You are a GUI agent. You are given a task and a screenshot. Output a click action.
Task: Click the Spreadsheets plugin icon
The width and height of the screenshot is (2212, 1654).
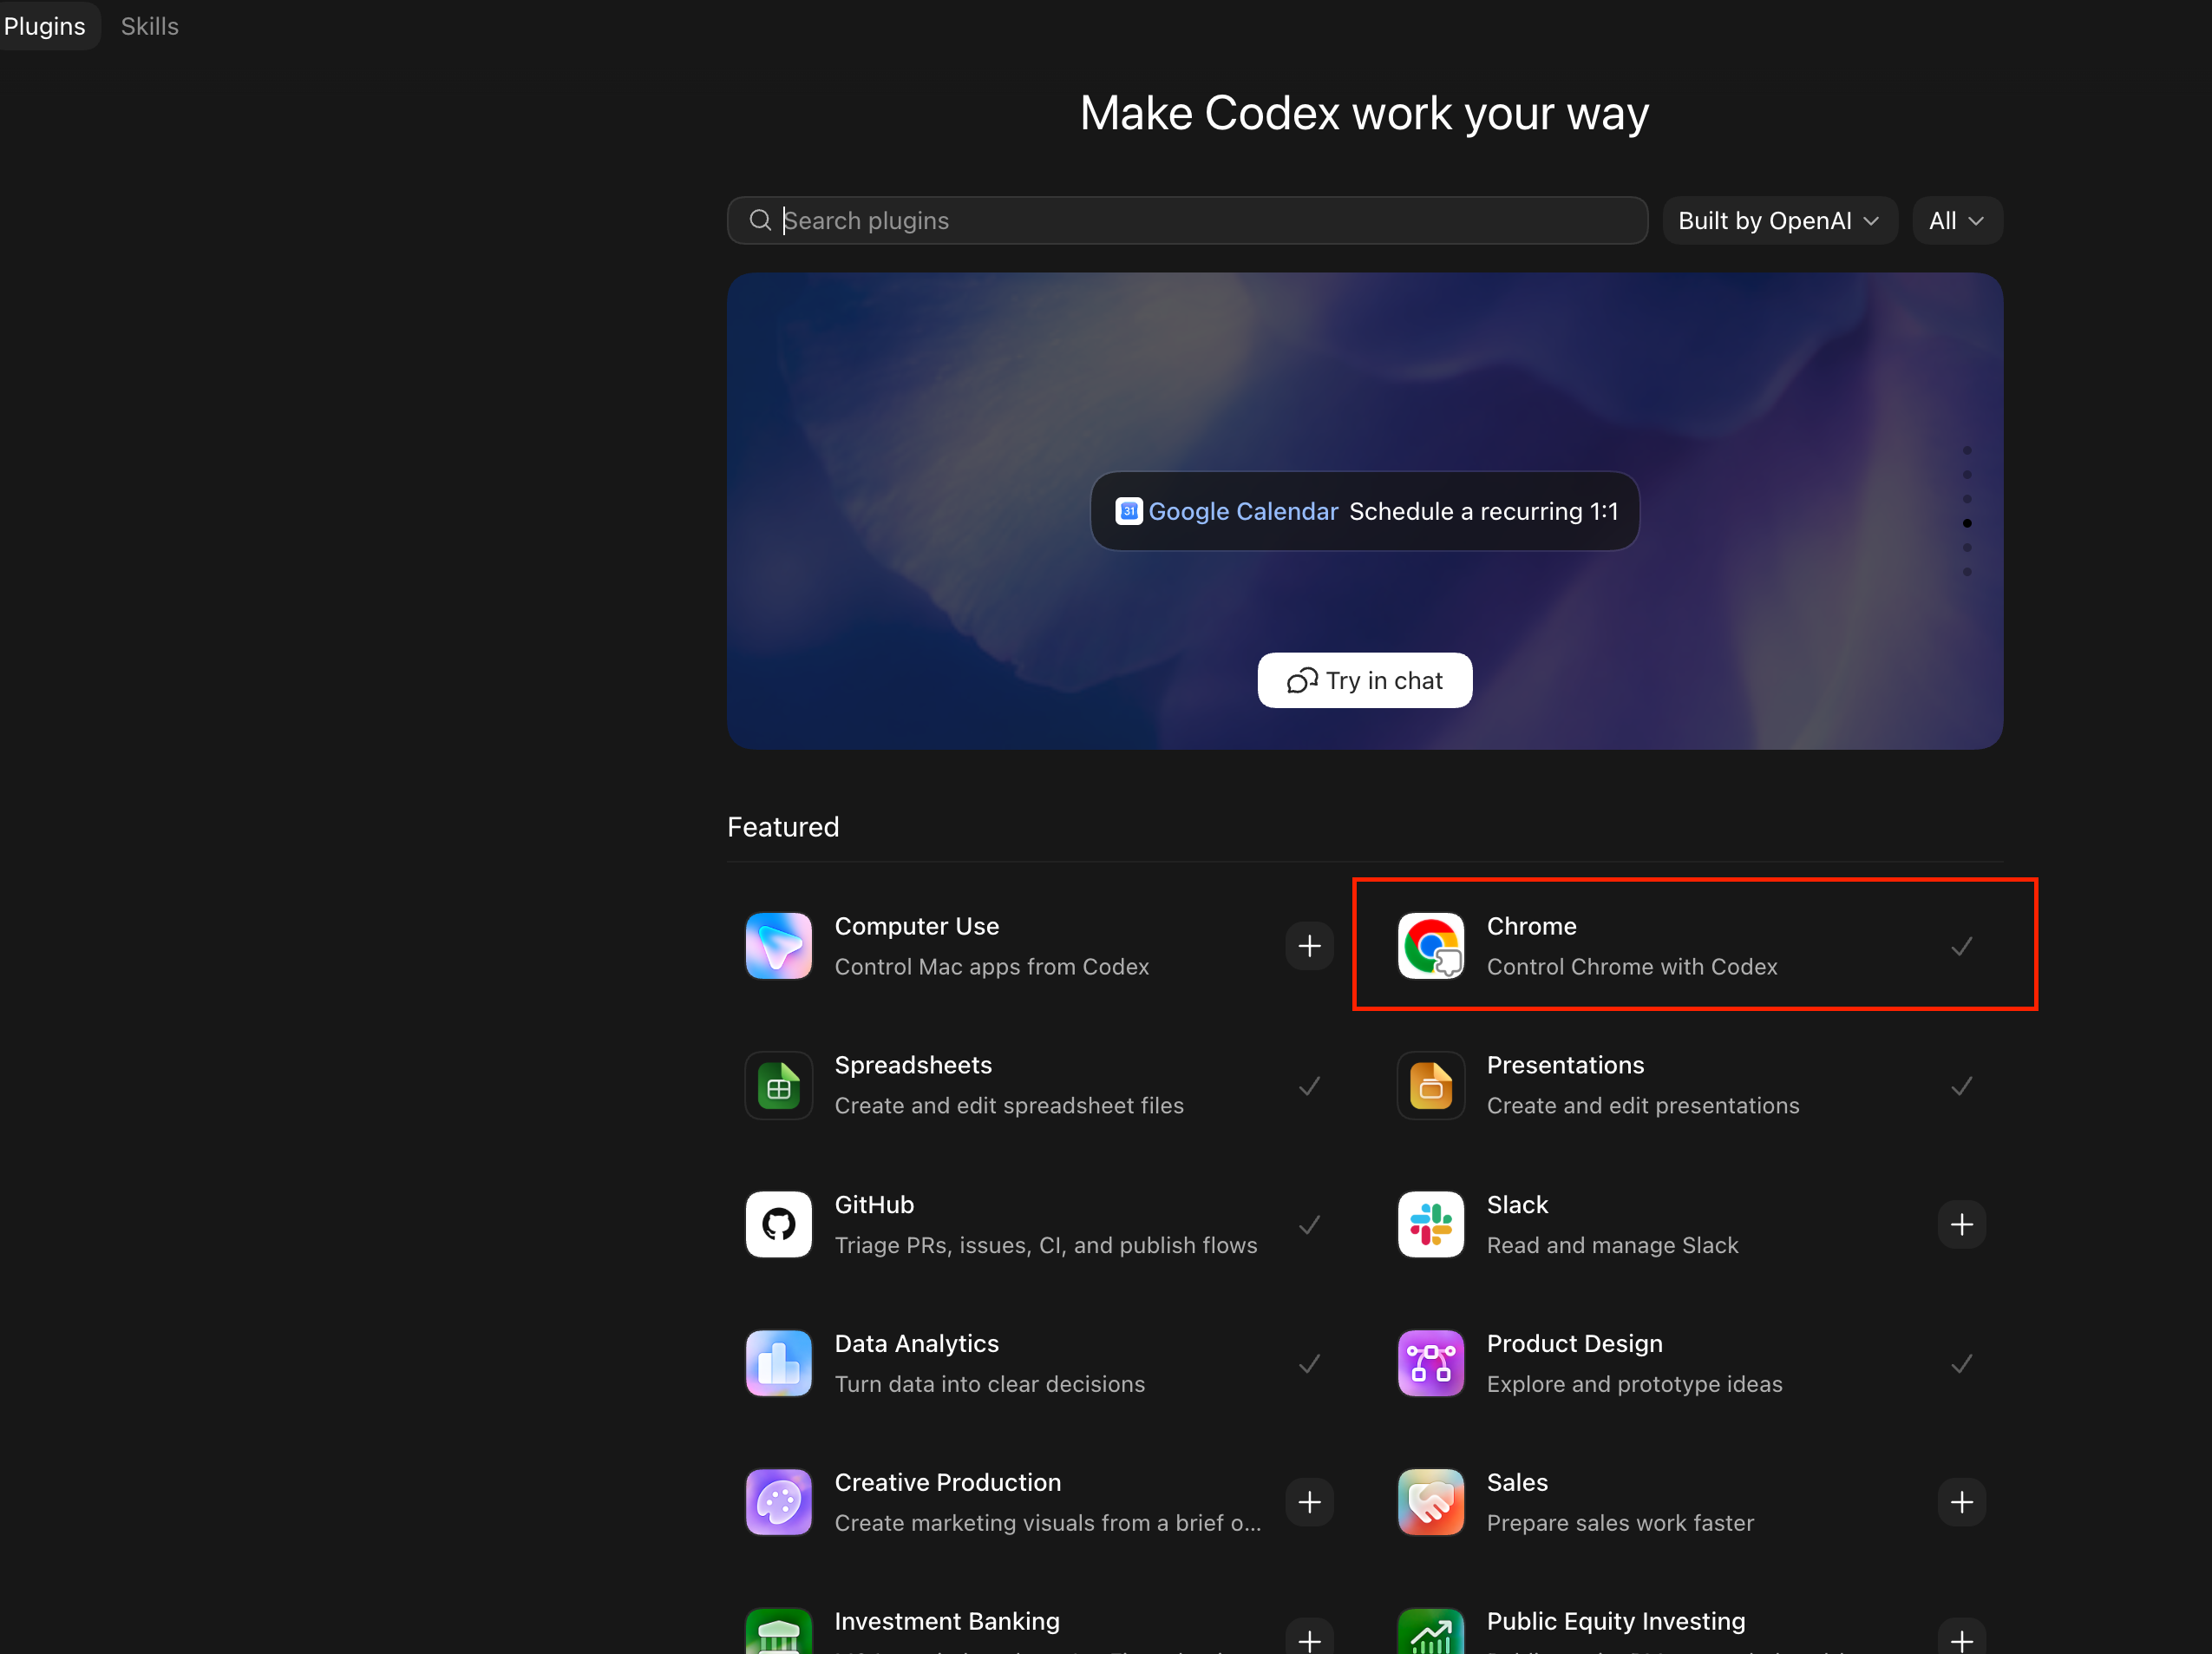point(778,1086)
